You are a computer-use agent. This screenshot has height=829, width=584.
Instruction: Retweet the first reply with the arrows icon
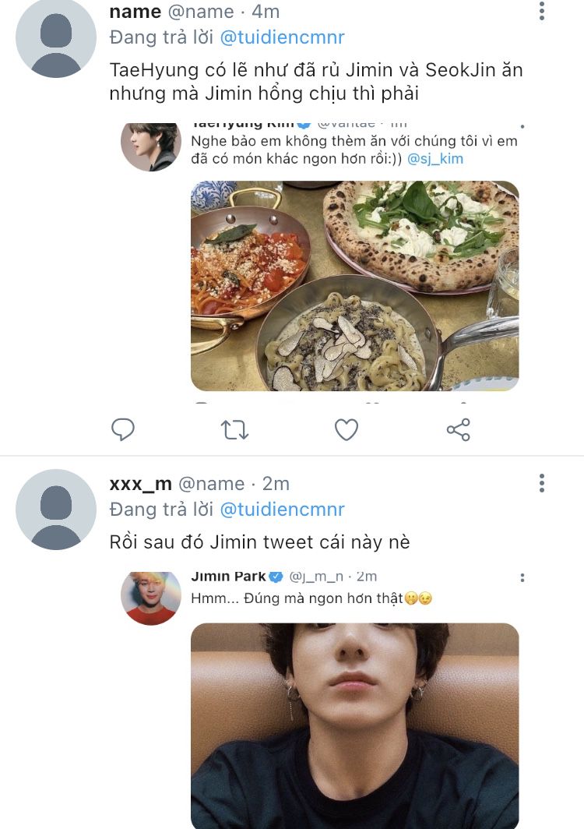[x=234, y=429]
